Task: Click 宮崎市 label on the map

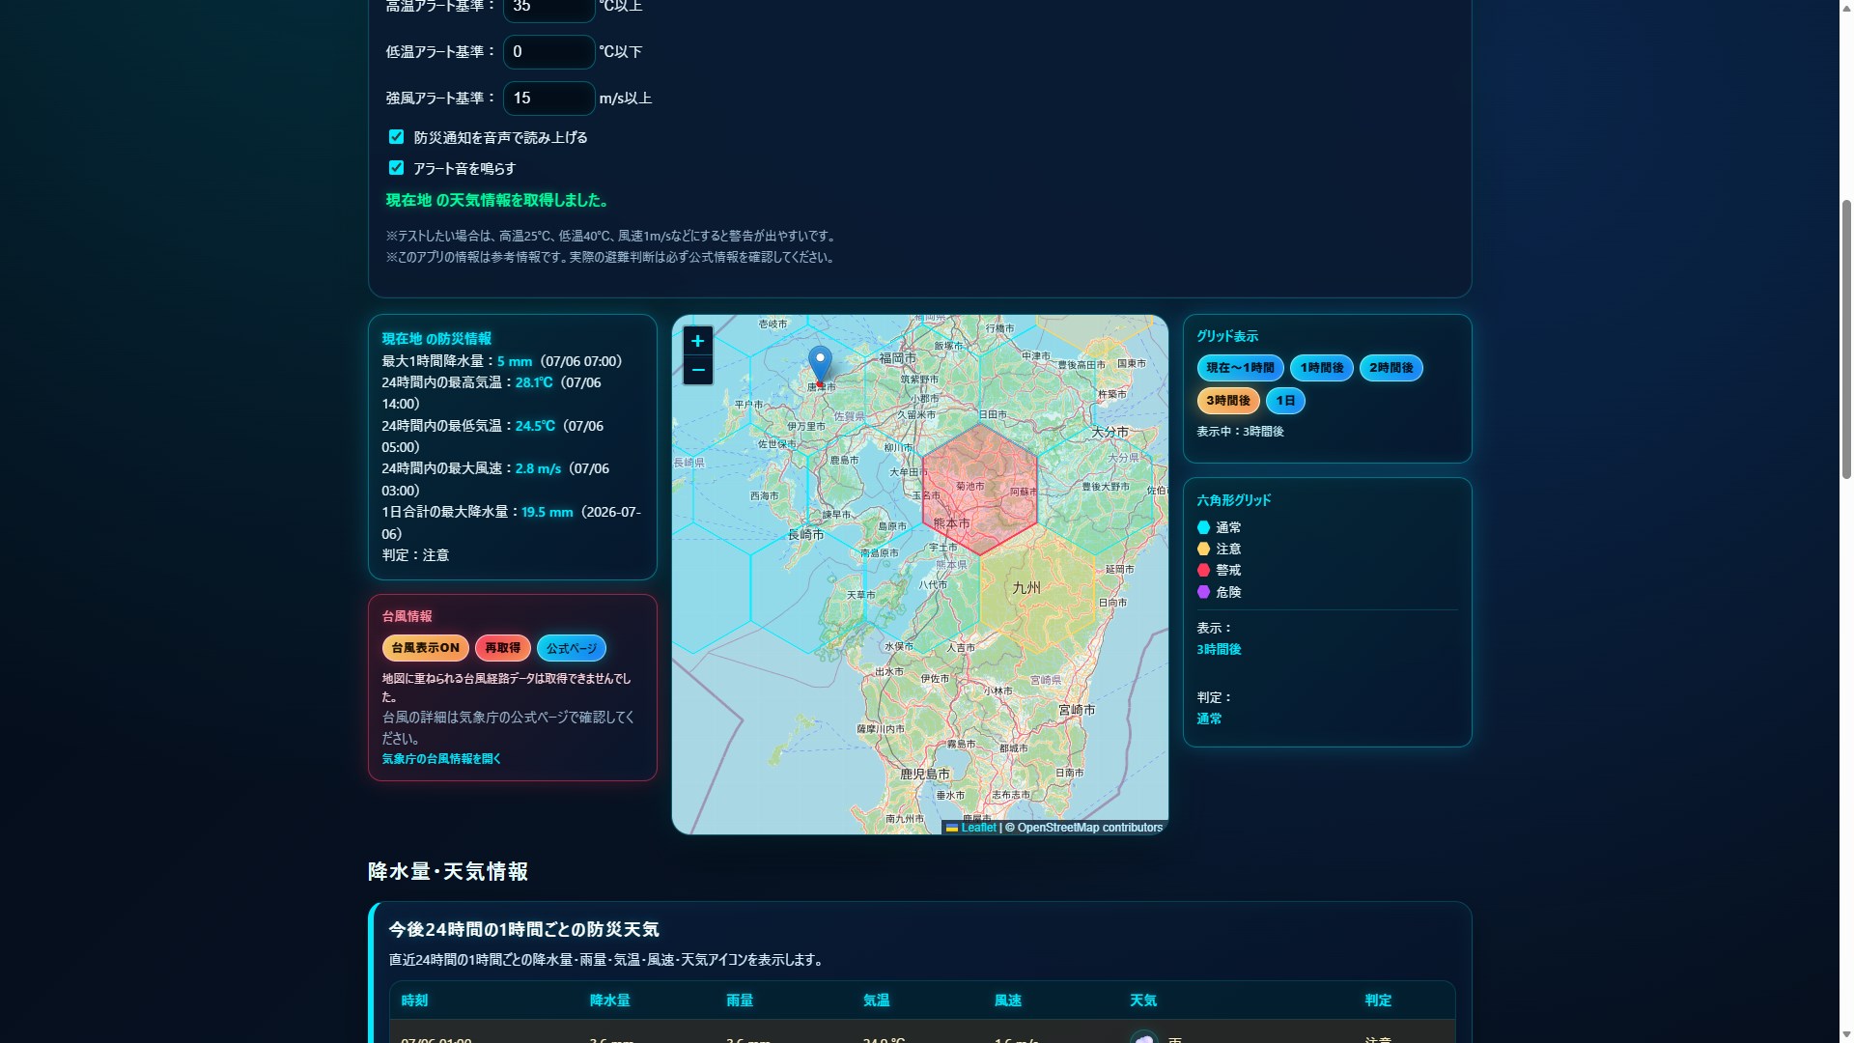Action: pos(1077,710)
